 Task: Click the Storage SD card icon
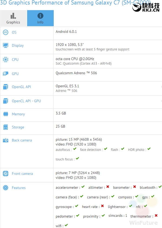pos(5,127)
